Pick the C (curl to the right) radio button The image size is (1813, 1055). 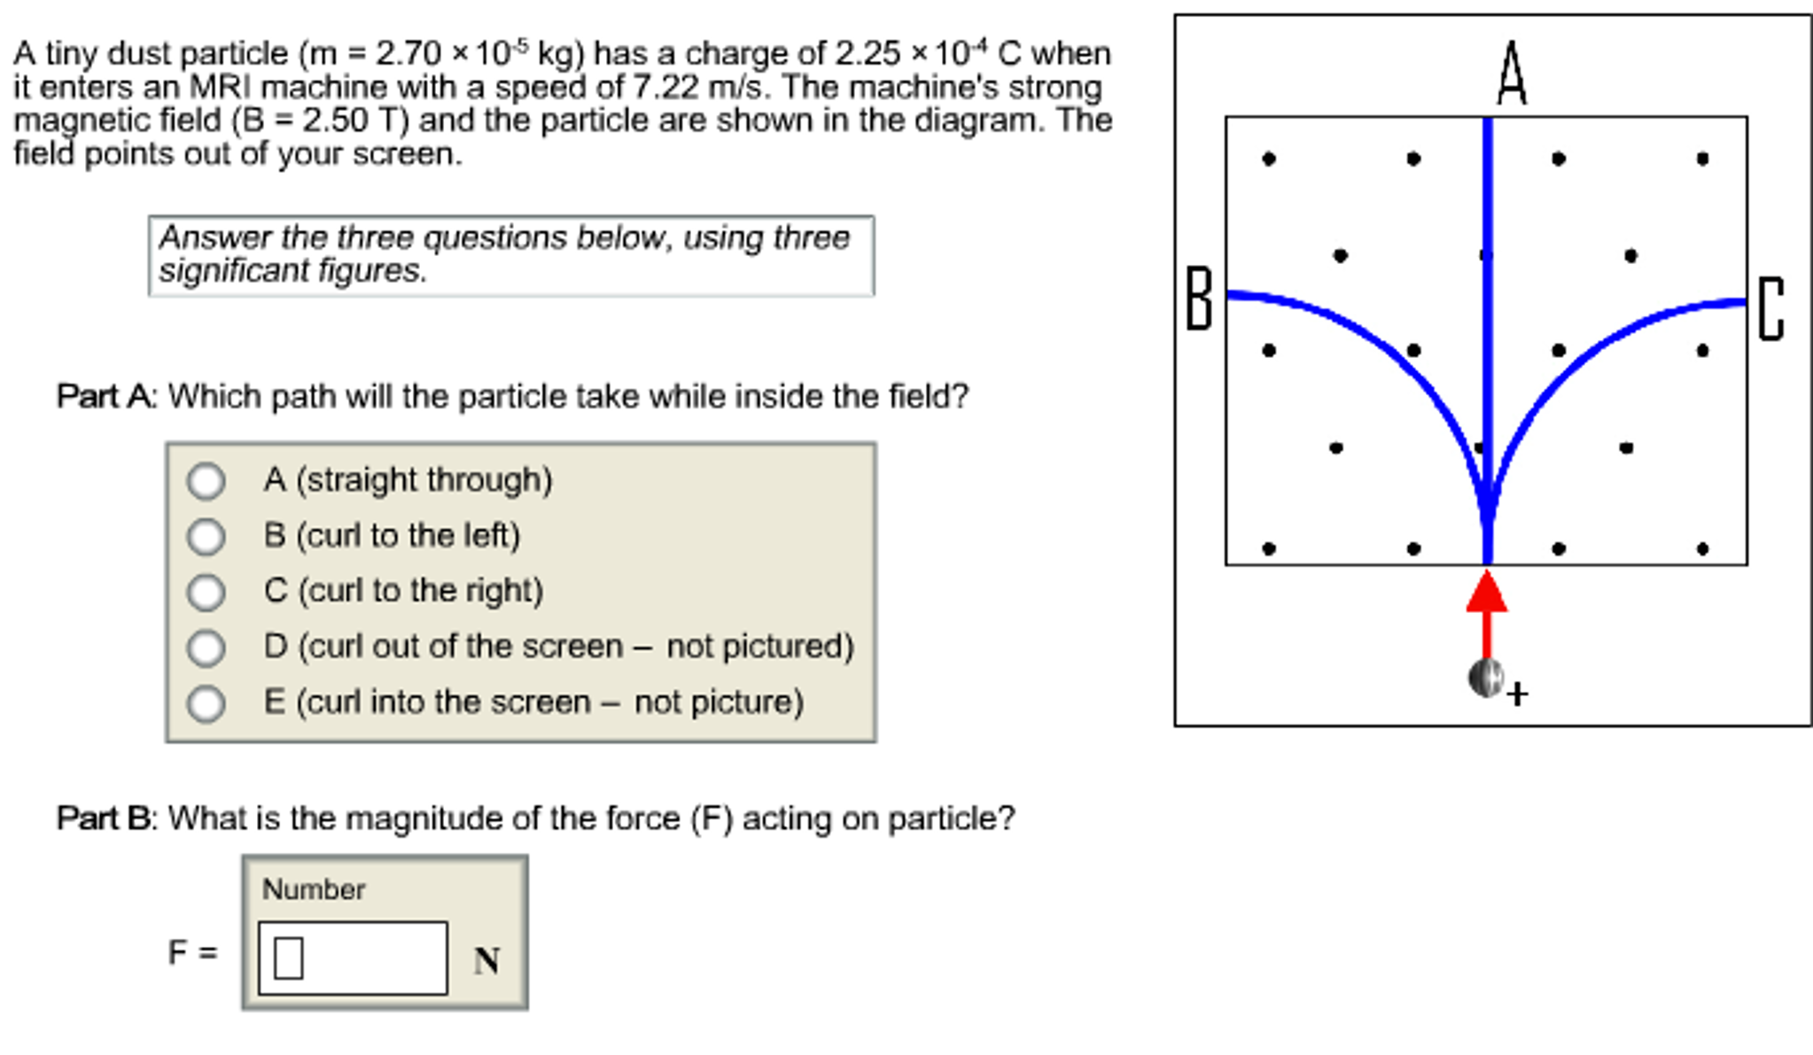[206, 593]
